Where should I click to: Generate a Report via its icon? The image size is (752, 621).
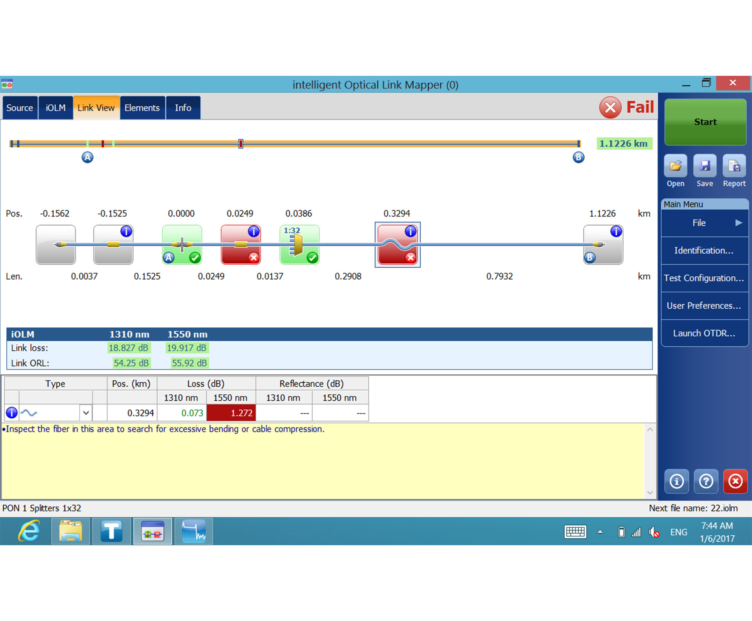[734, 166]
